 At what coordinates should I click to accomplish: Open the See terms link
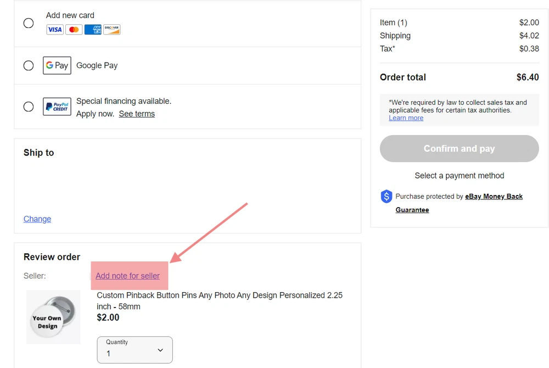click(x=137, y=114)
